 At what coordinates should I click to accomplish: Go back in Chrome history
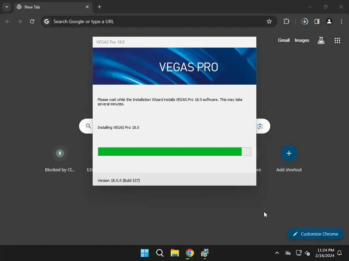click(x=7, y=21)
